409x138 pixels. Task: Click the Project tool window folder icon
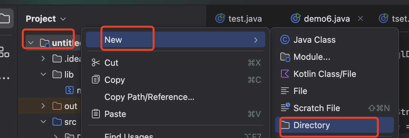click(5, 18)
